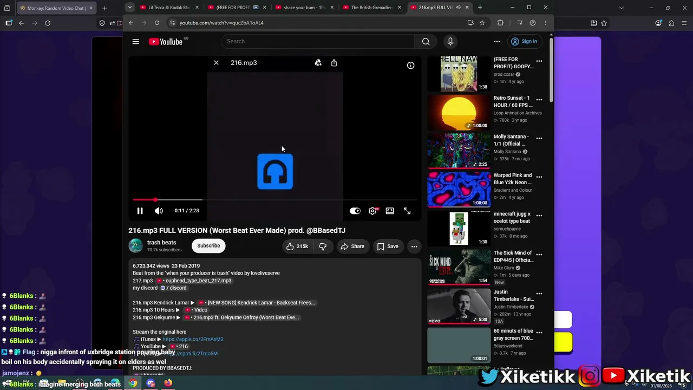The height and width of the screenshot is (390, 693).
Task: Open options for Sick Mind of EDP445
Action: [x=539, y=255]
